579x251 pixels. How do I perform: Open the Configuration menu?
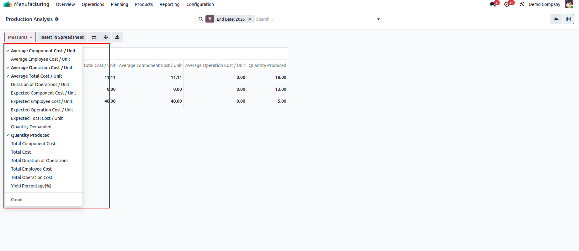click(200, 4)
